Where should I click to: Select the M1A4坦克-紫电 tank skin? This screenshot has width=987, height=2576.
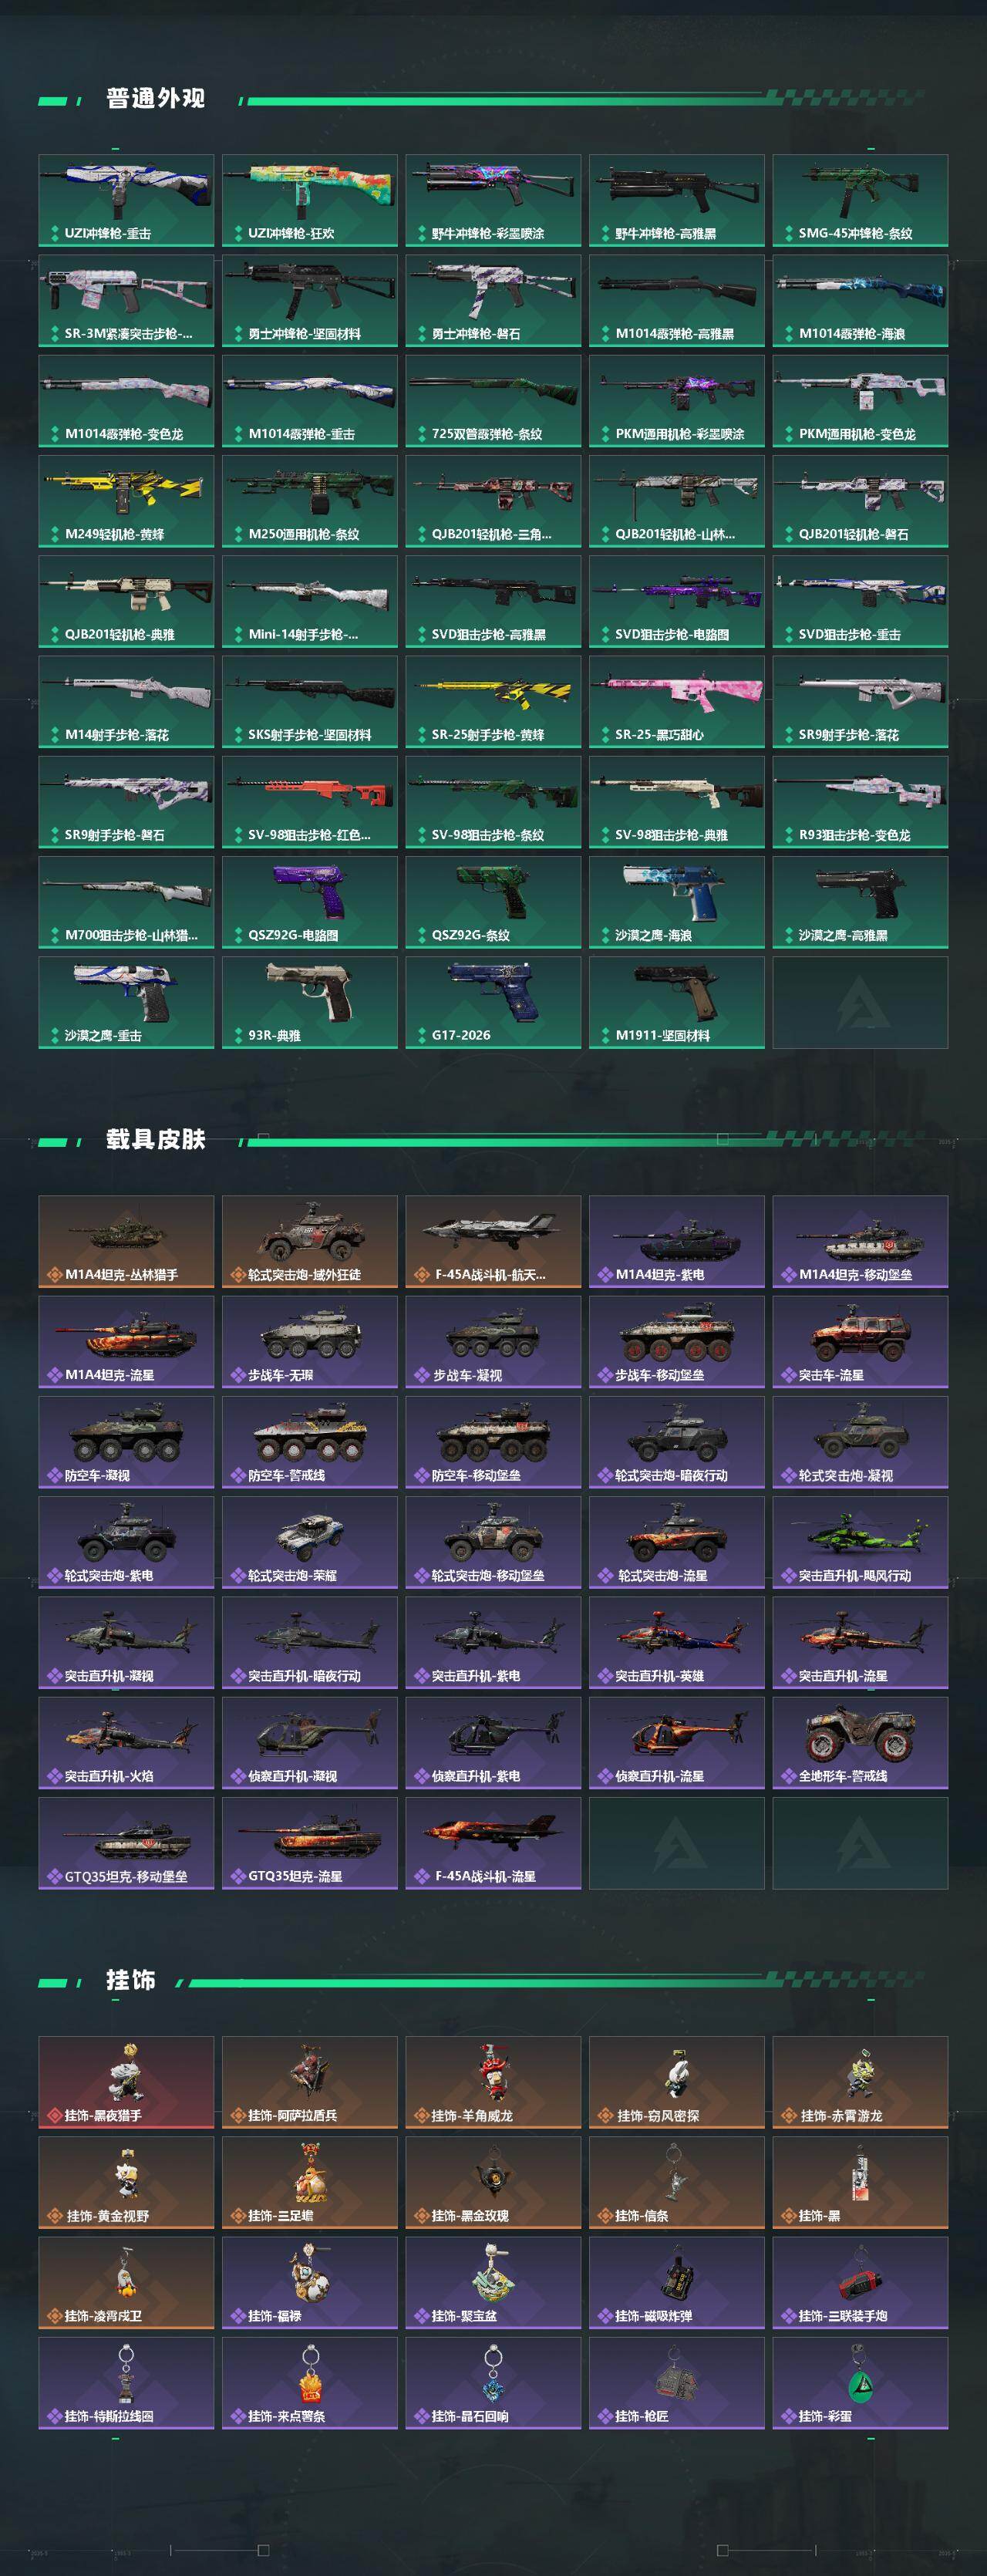point(677,1241)
